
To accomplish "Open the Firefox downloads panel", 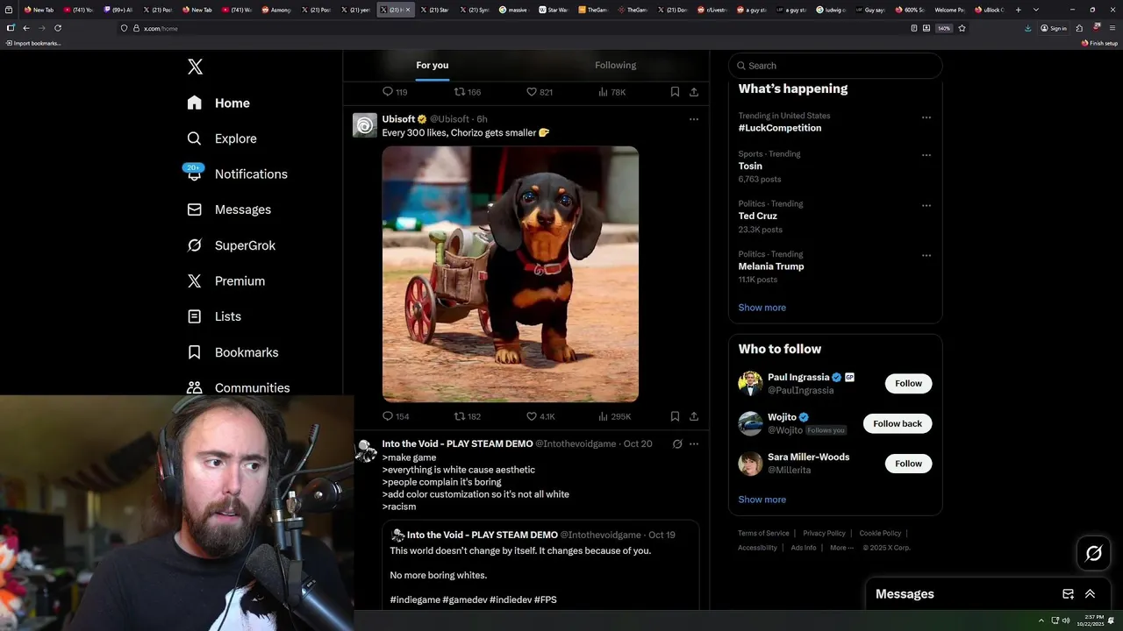I will pos(1028,28).
